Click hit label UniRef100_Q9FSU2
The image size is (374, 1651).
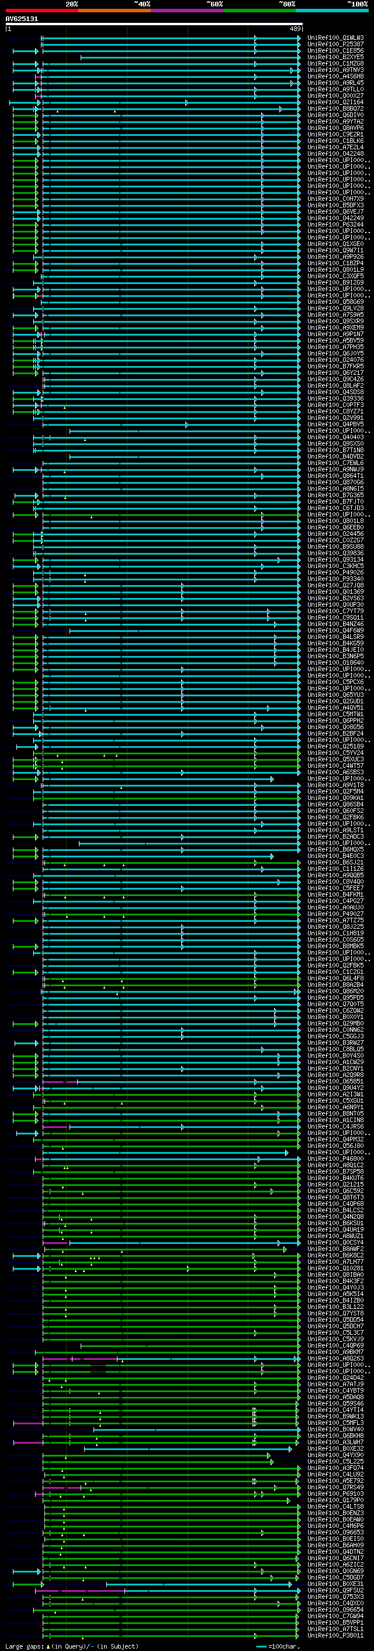[x=335, y=1590]
